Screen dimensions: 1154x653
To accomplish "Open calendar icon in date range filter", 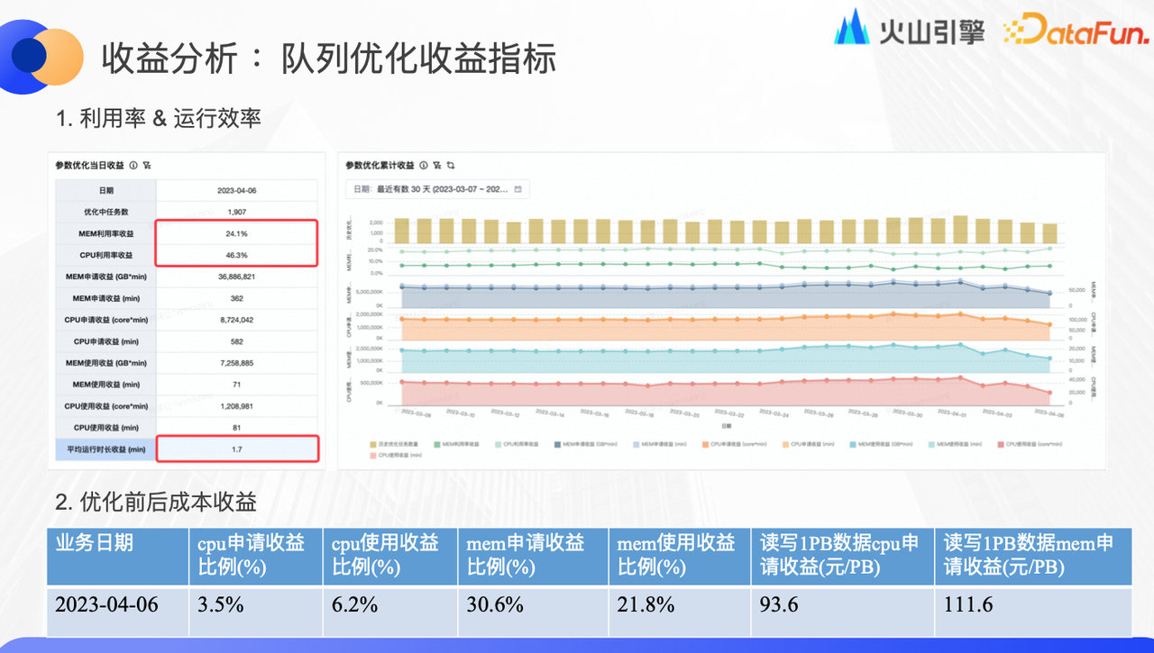I will (x=517, y=189).
